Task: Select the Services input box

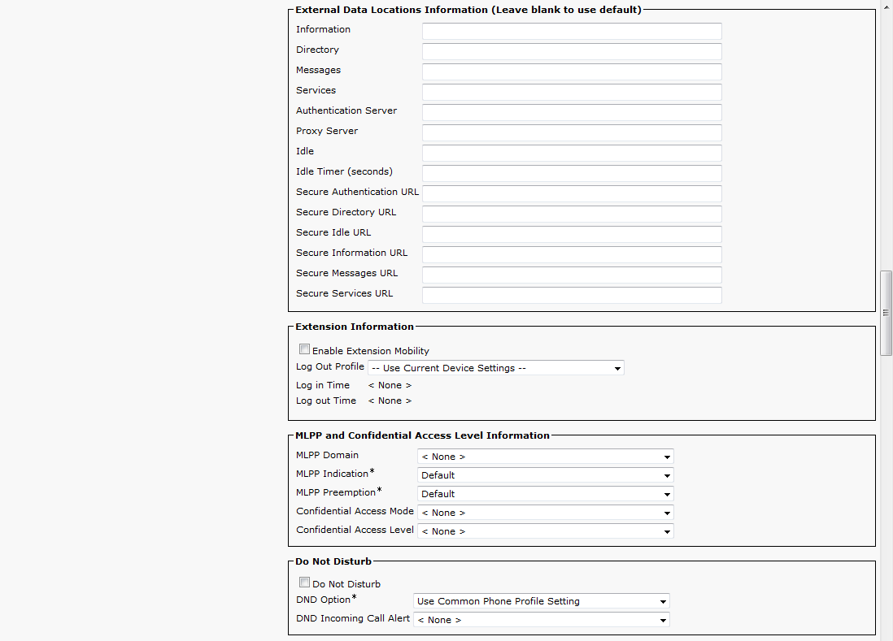Action: [571, 92]
